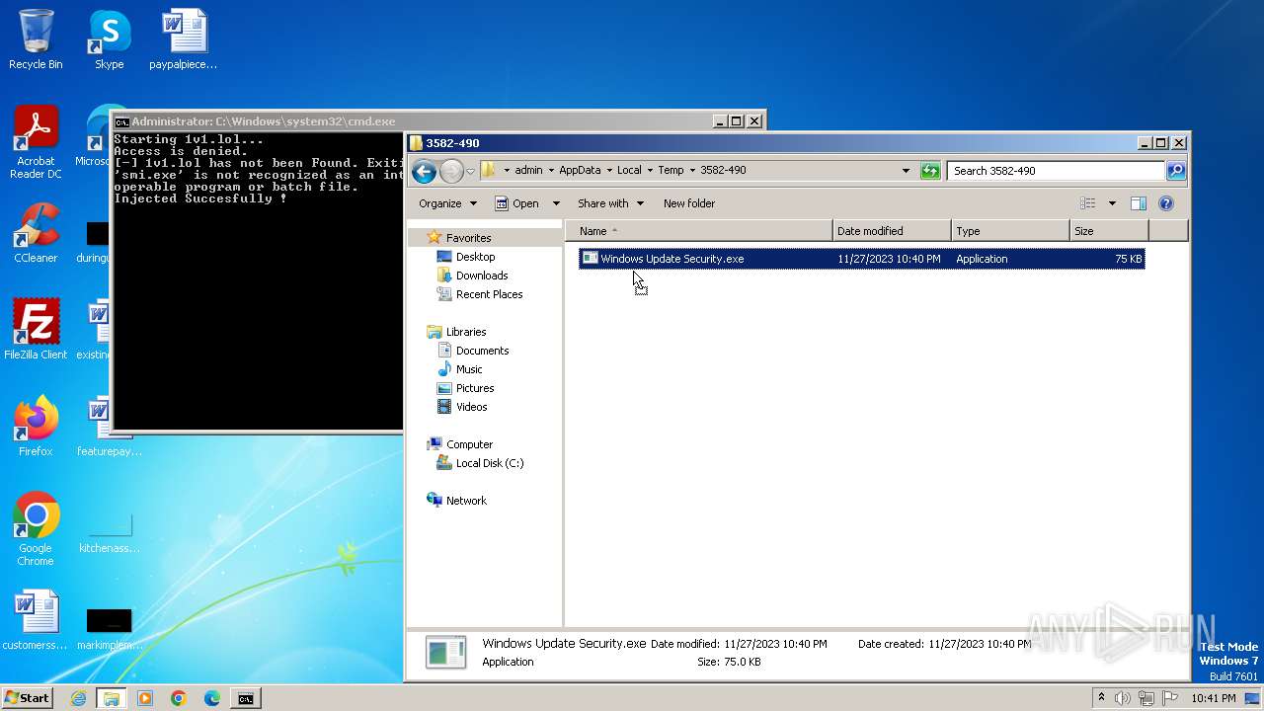The image size is (1264, 711).
Task: Click cmd taskbar icon
Action: pyautogui.click(x=245, y=698)
